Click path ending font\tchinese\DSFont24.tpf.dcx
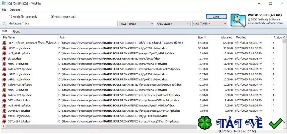The width and height of the screenshot is (287, 134). point(119,121)
